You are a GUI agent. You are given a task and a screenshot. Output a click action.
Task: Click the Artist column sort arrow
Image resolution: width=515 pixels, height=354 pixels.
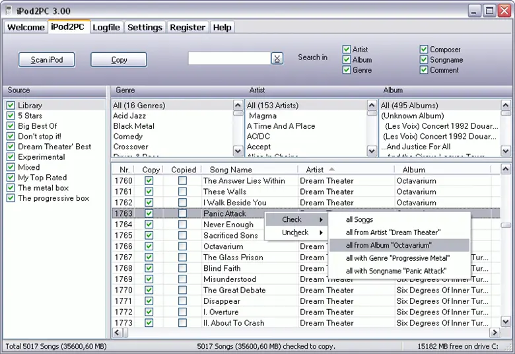click(x=331, y=170)
